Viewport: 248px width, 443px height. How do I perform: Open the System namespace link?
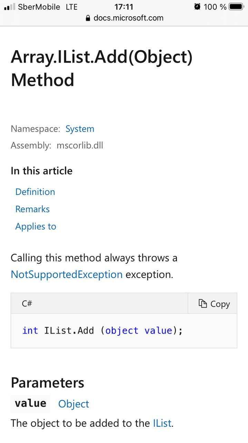(80, 129)
